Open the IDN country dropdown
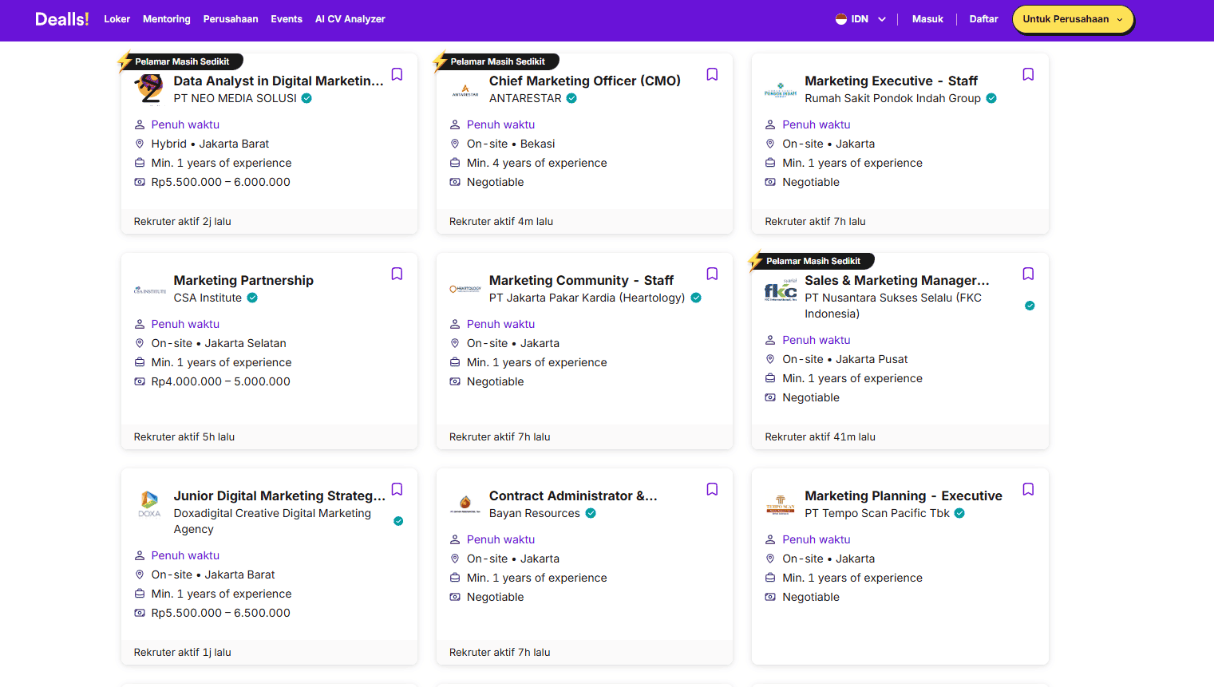This screenshot has width=1214, height=687. [x=860, y=19]
